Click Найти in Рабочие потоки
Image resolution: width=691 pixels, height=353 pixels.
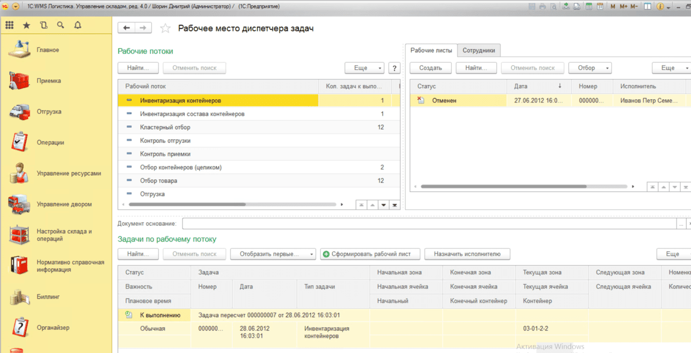[139, 68]
